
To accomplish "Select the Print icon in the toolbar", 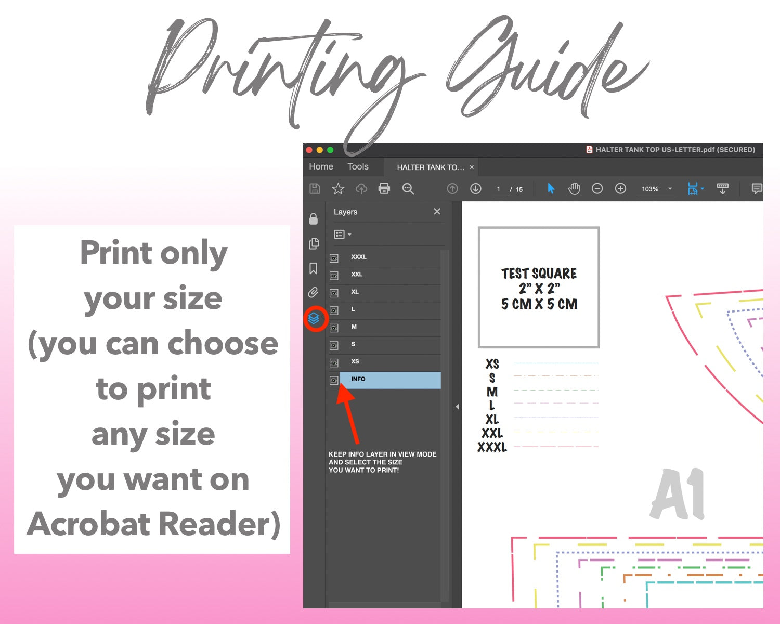I will pyautogui.click(x=385, y=189).
